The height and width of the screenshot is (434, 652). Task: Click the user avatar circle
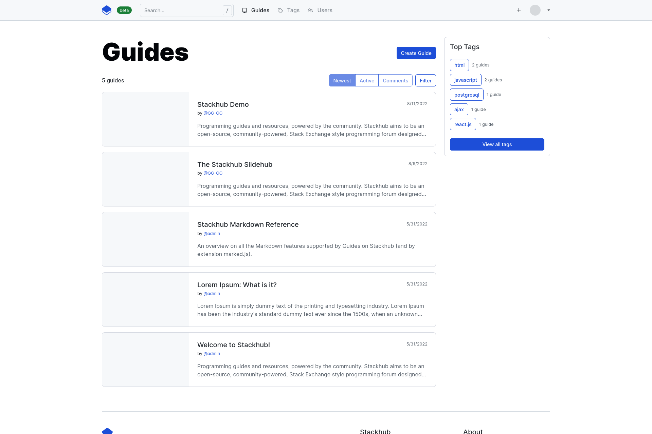(x=535, y=10)
